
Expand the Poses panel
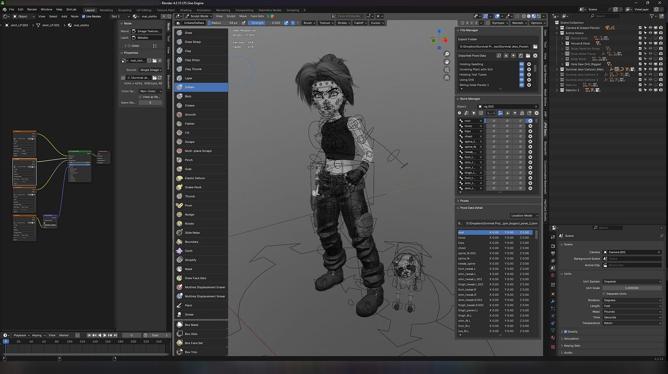[464, 201]
